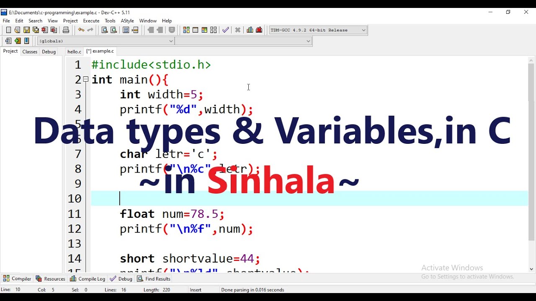Click the 'float num=78.5;' code line

tap(172, 214)
